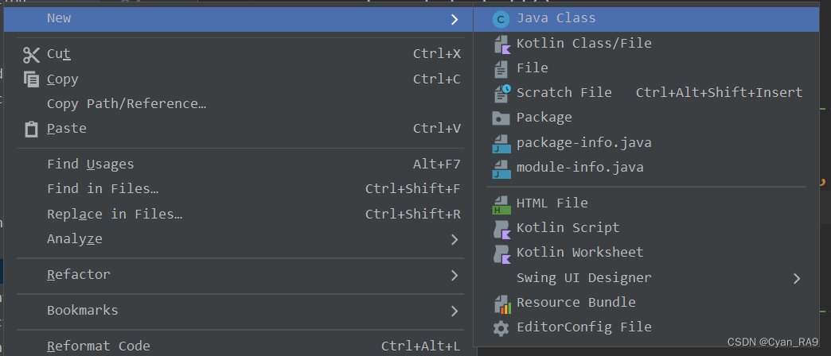Click the Kotlin Script icon
The height and width of the screenshot is (356, 831).
501,228
